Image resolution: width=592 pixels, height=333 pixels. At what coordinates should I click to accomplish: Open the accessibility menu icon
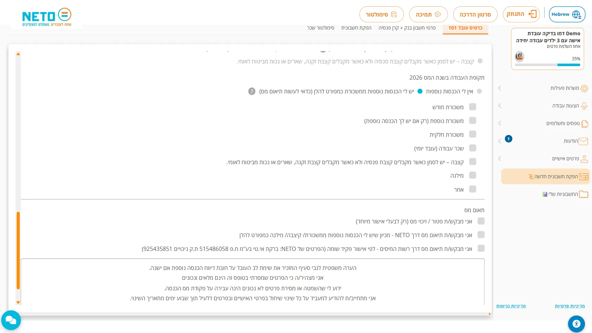(576, 323)
